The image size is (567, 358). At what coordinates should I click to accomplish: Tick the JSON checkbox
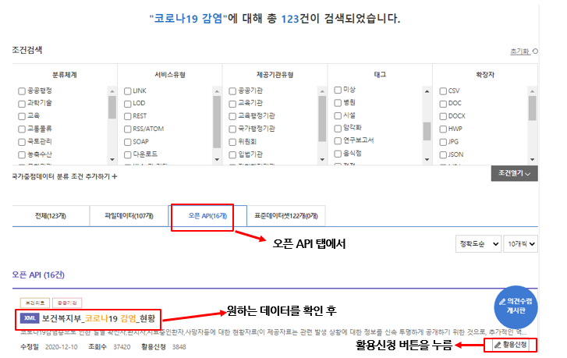click(443, 154)
